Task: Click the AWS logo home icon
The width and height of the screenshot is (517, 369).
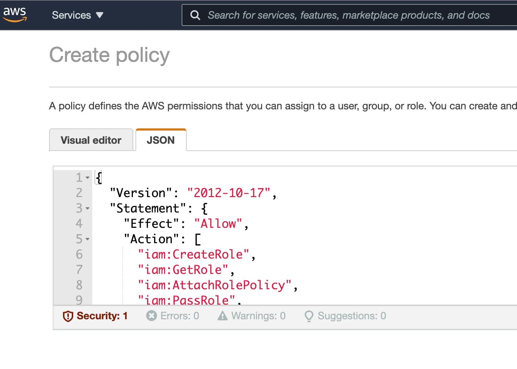Action: click(15, 14)
